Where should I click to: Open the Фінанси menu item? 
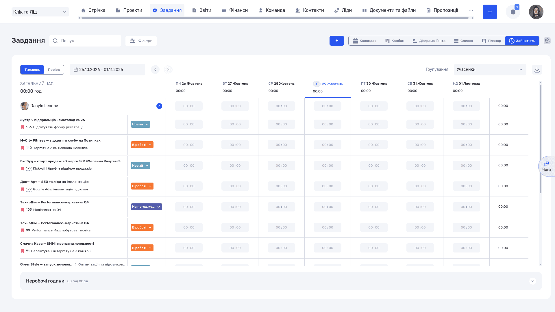[235, 10]
